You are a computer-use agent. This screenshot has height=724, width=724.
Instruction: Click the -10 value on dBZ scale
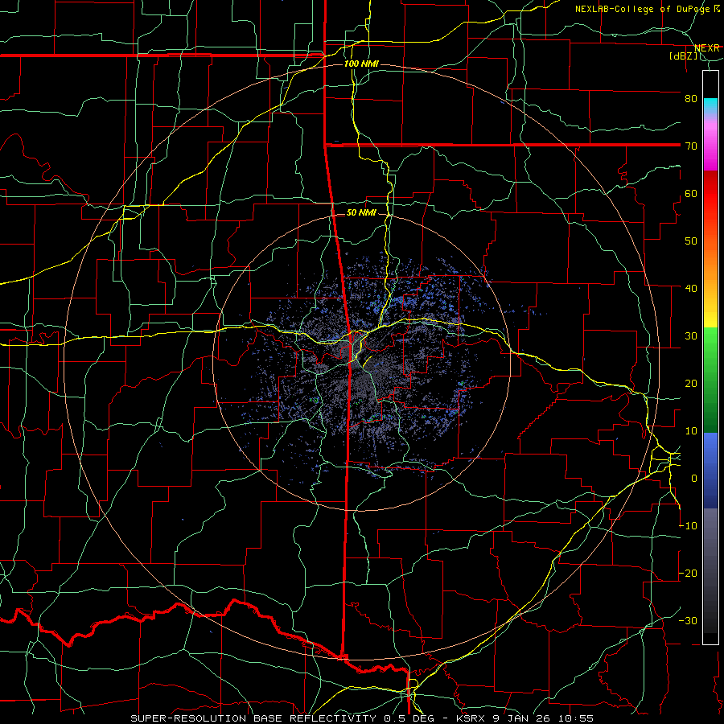pyautogui.click(x=688, y=525)
